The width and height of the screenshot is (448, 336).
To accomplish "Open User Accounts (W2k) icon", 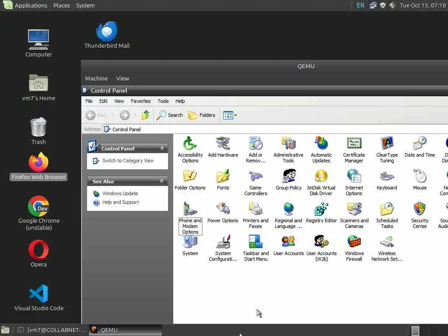I will point(321,248).
